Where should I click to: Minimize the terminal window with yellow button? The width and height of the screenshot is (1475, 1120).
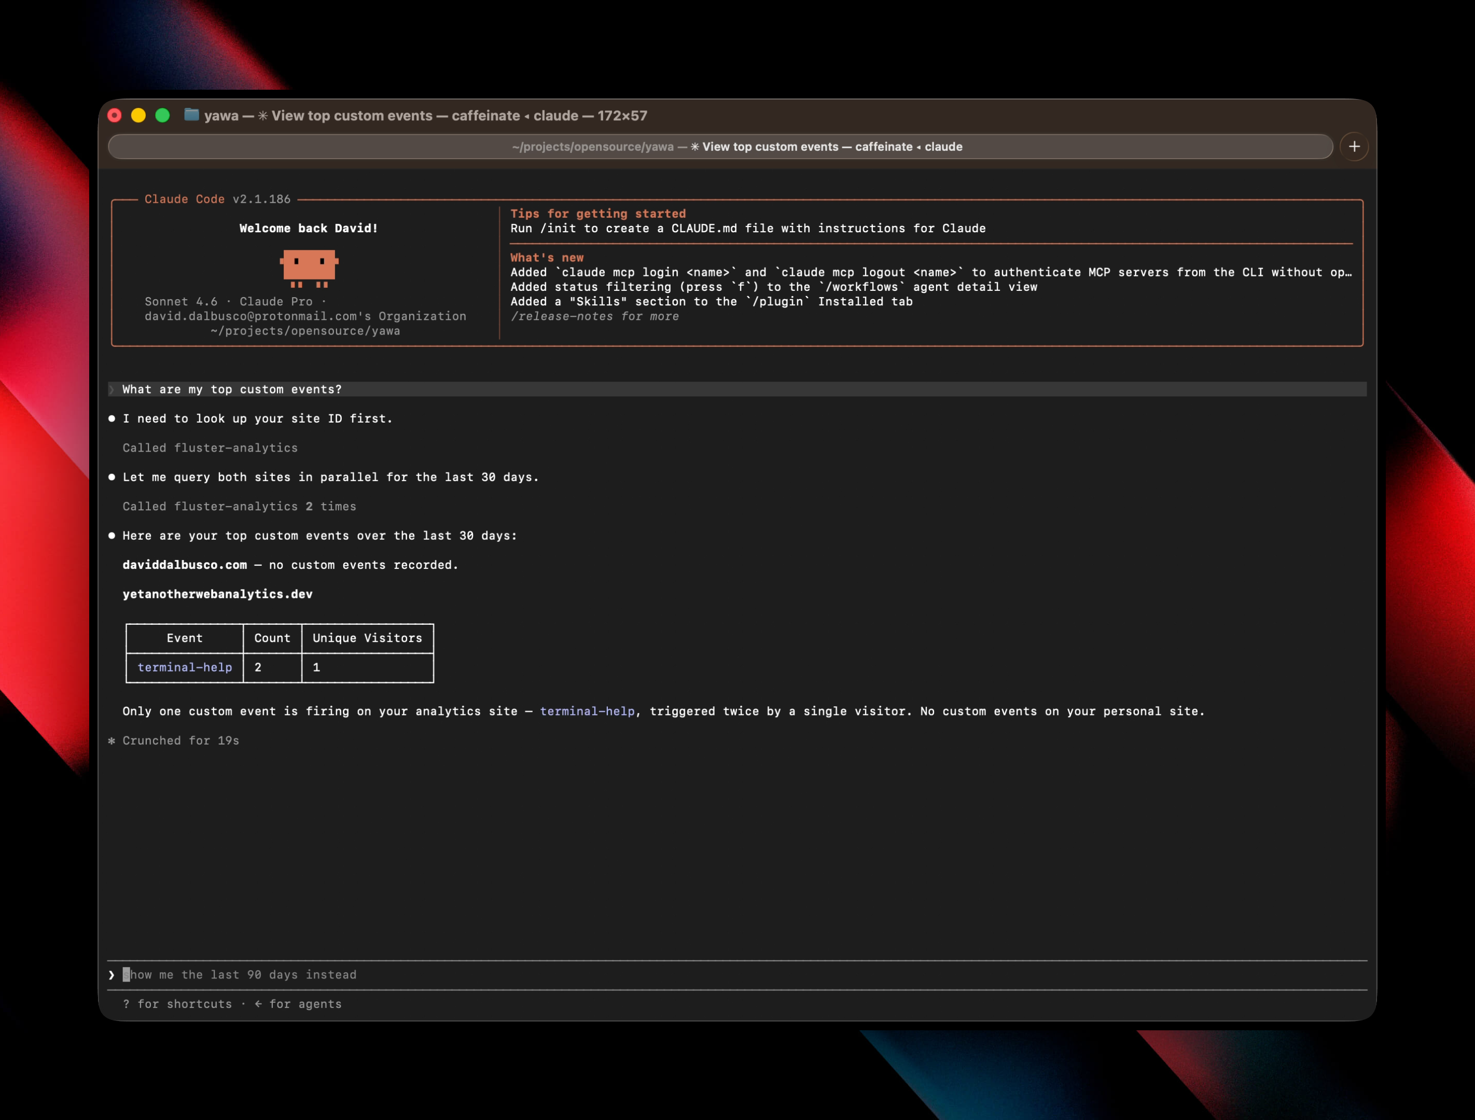click(138, 115)
